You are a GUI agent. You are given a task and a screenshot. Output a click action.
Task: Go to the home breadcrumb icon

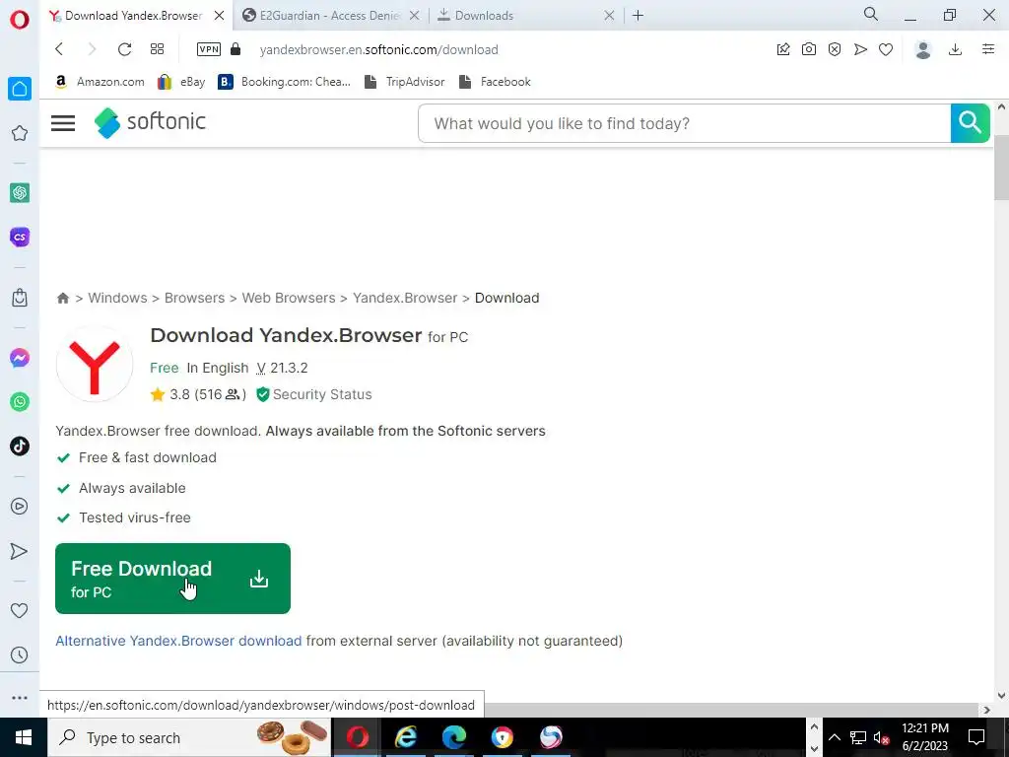pyautogui.click(x=63, y=298)
